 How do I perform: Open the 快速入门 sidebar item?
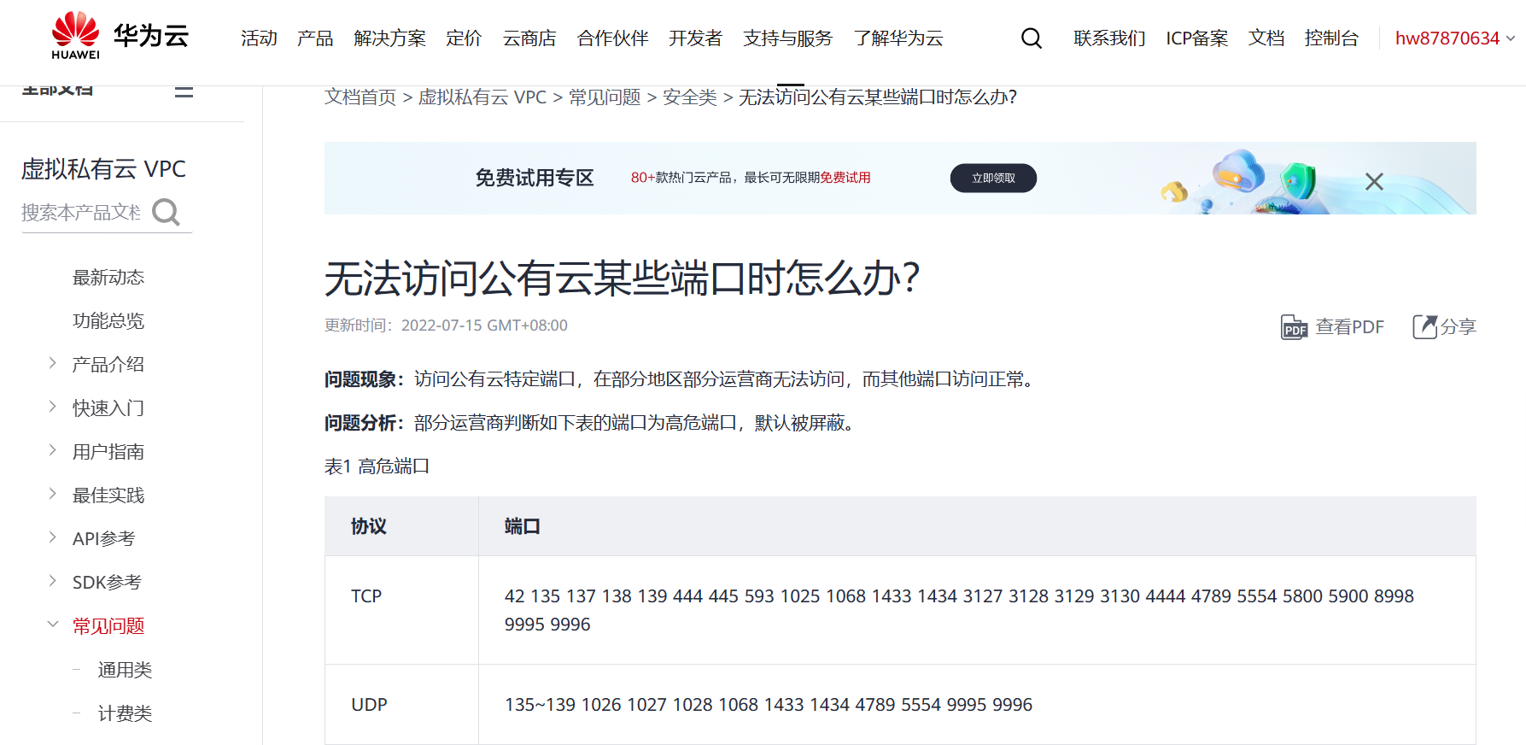(108, 408)
